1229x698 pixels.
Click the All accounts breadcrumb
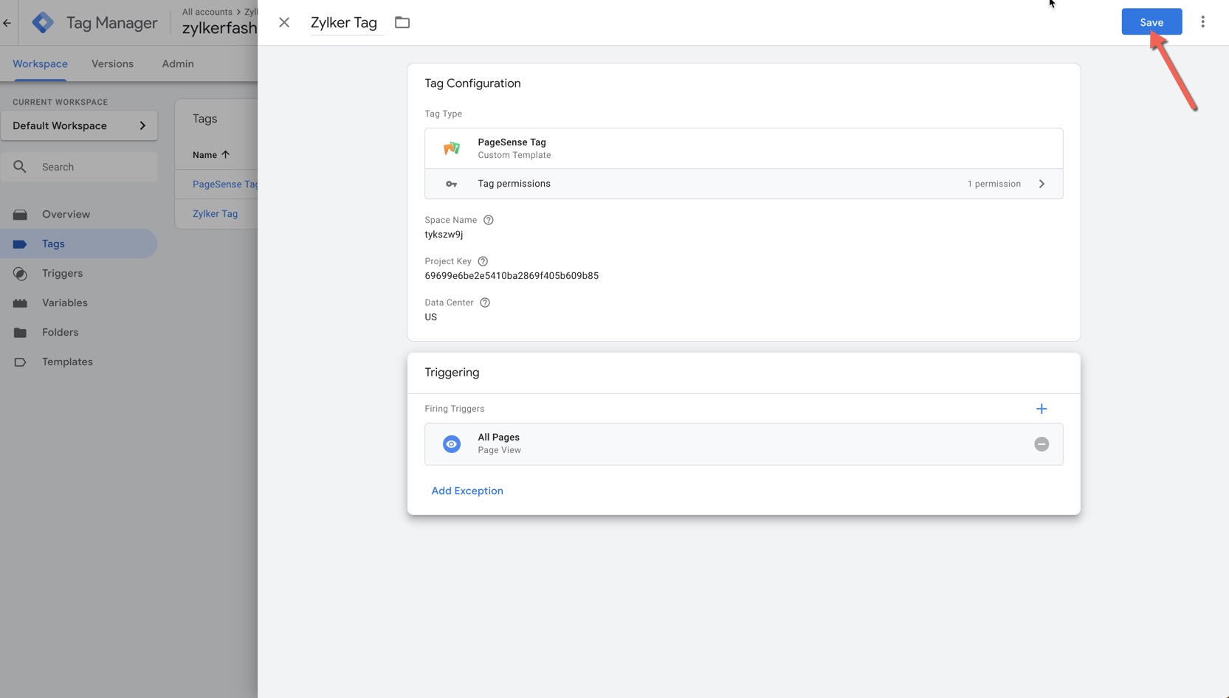[x=207, y=12]
